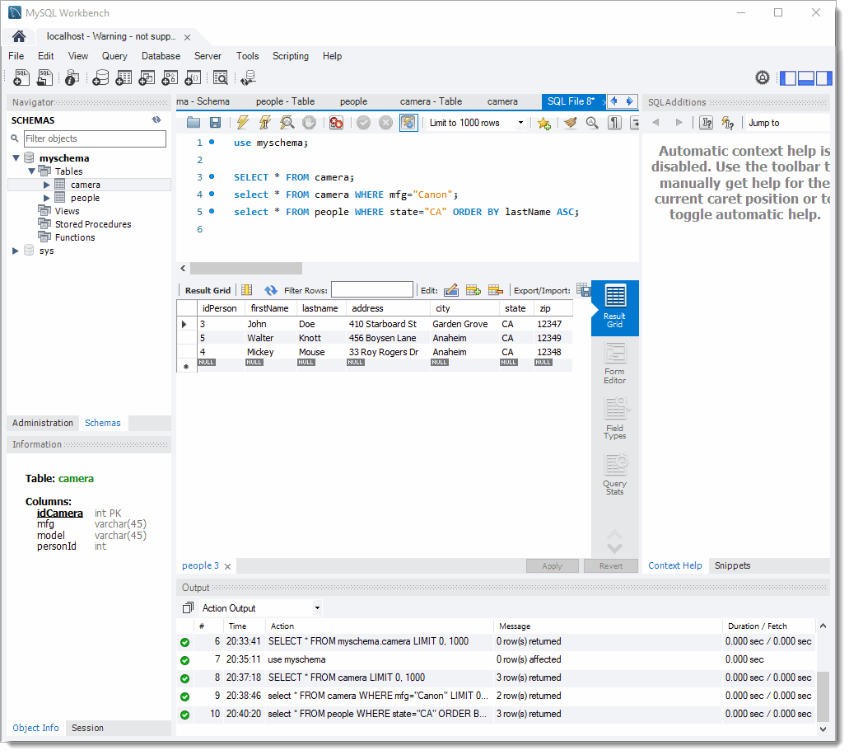Insert new row in result grid

473,290
